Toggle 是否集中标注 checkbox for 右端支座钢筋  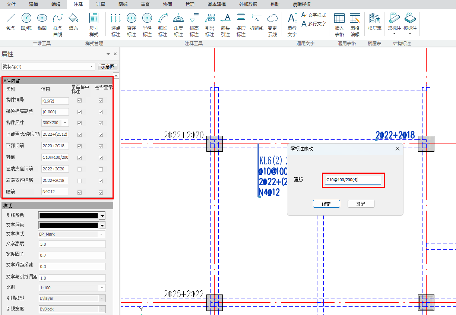click(x=79, y=181)
